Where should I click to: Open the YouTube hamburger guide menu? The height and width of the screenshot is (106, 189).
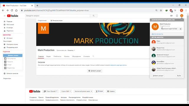click(5, 16)
